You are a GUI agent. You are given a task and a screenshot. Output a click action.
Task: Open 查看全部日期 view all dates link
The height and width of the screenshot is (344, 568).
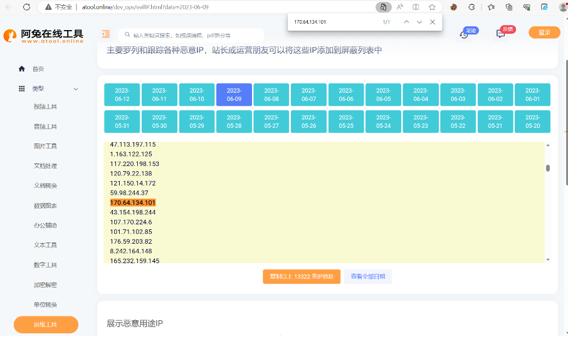click(x=367, y=276)
